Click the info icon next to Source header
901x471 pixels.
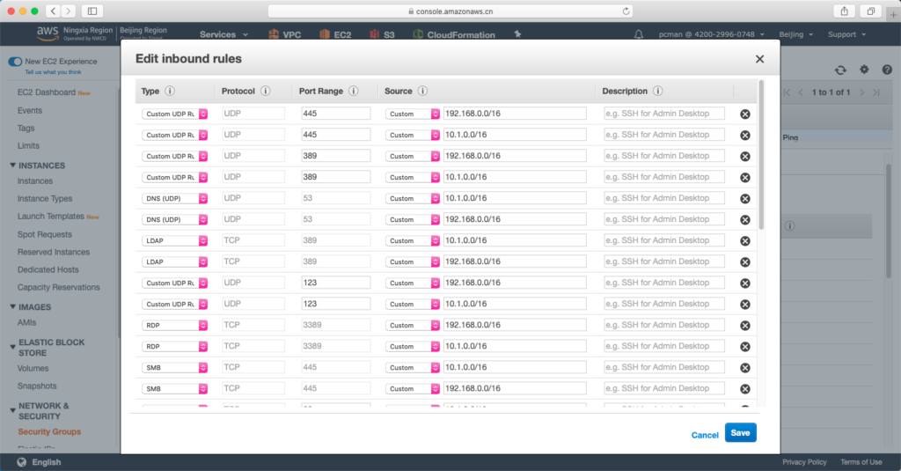(422, 91)
